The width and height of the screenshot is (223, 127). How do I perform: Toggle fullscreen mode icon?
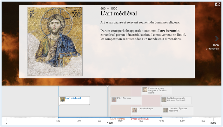pyautogui.click(x=218, y=4)
